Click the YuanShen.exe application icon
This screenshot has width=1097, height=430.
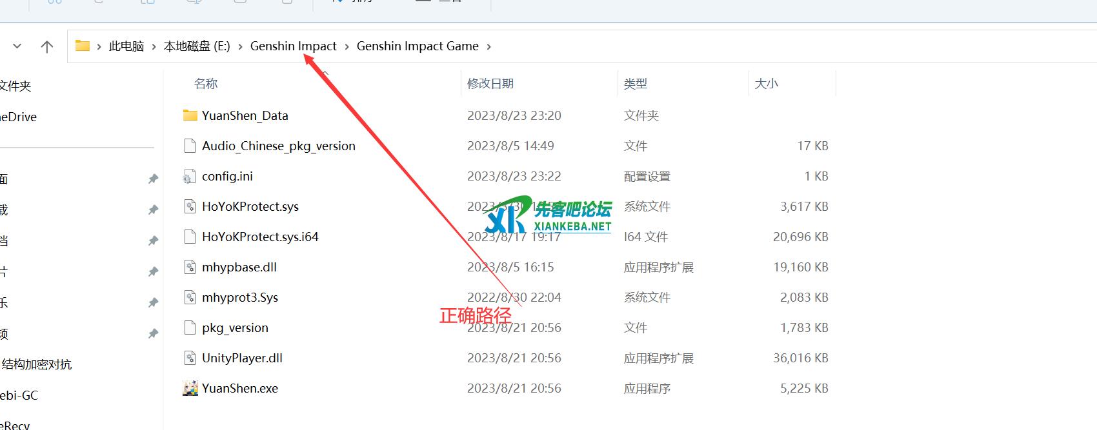pyautogui.click(x=190, y=388)
